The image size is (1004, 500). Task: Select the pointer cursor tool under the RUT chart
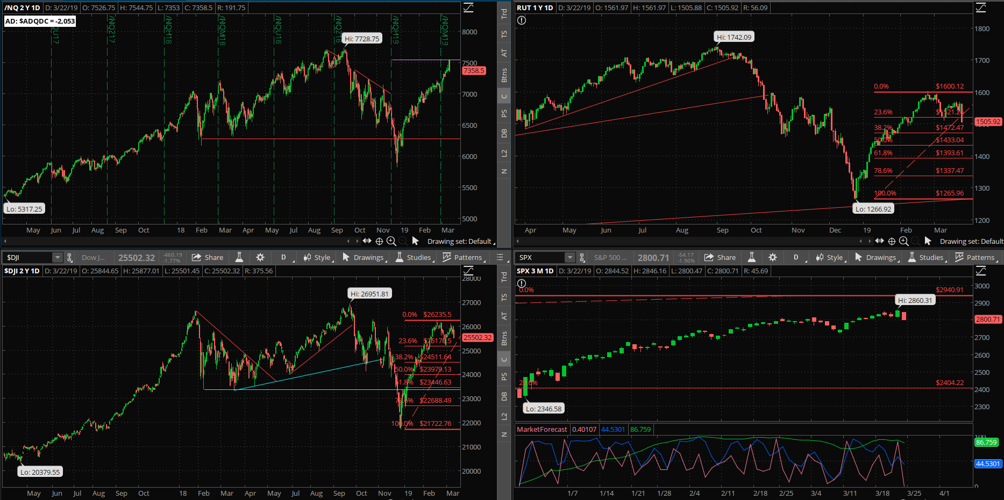tap(928, 241)
